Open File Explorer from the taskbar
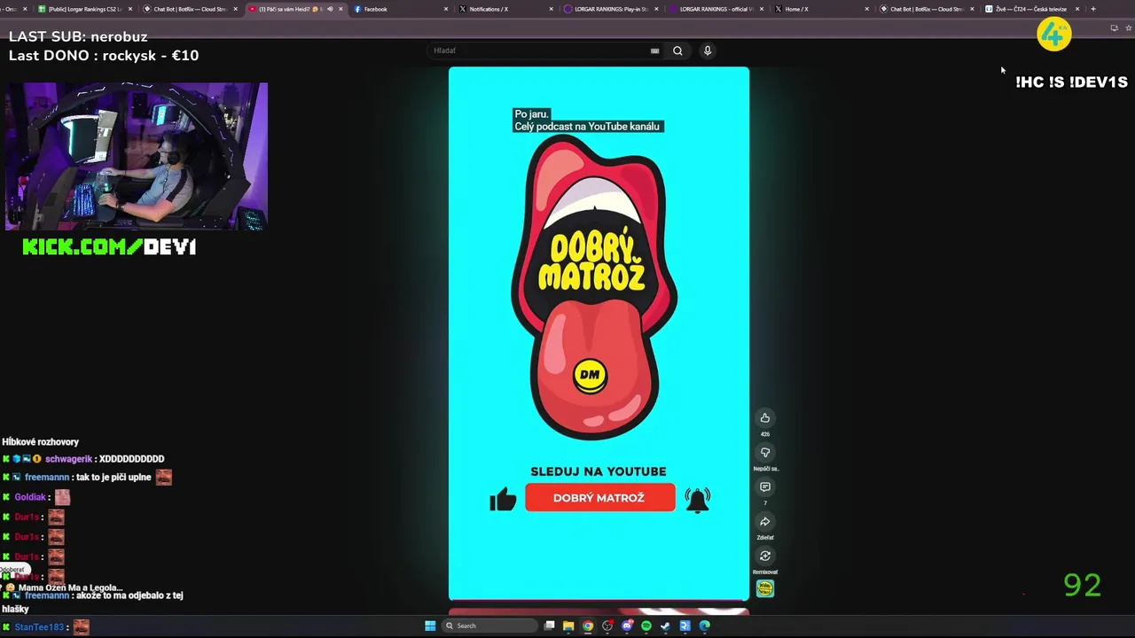1135x638 pixels. pos(568,626)
